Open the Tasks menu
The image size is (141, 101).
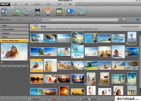pos(59,4)
